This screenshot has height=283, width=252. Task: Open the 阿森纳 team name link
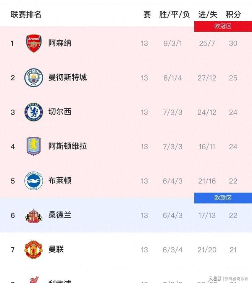(x=60, y=43)
